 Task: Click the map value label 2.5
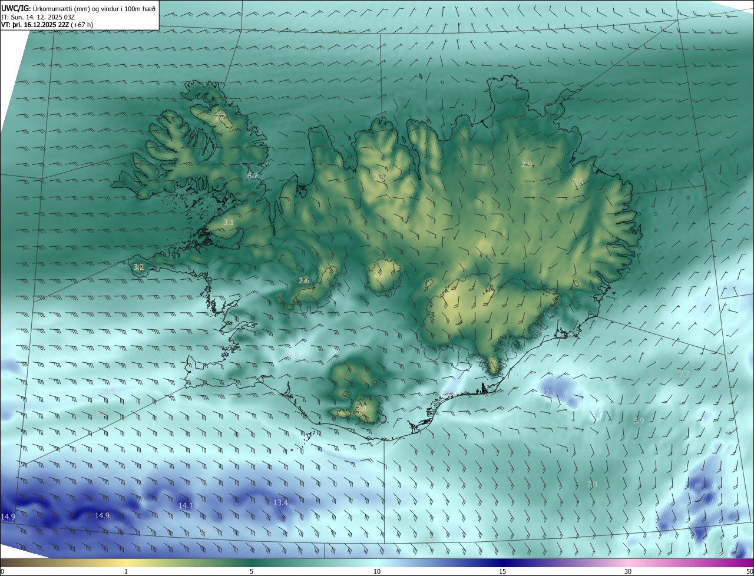point(578,181)
